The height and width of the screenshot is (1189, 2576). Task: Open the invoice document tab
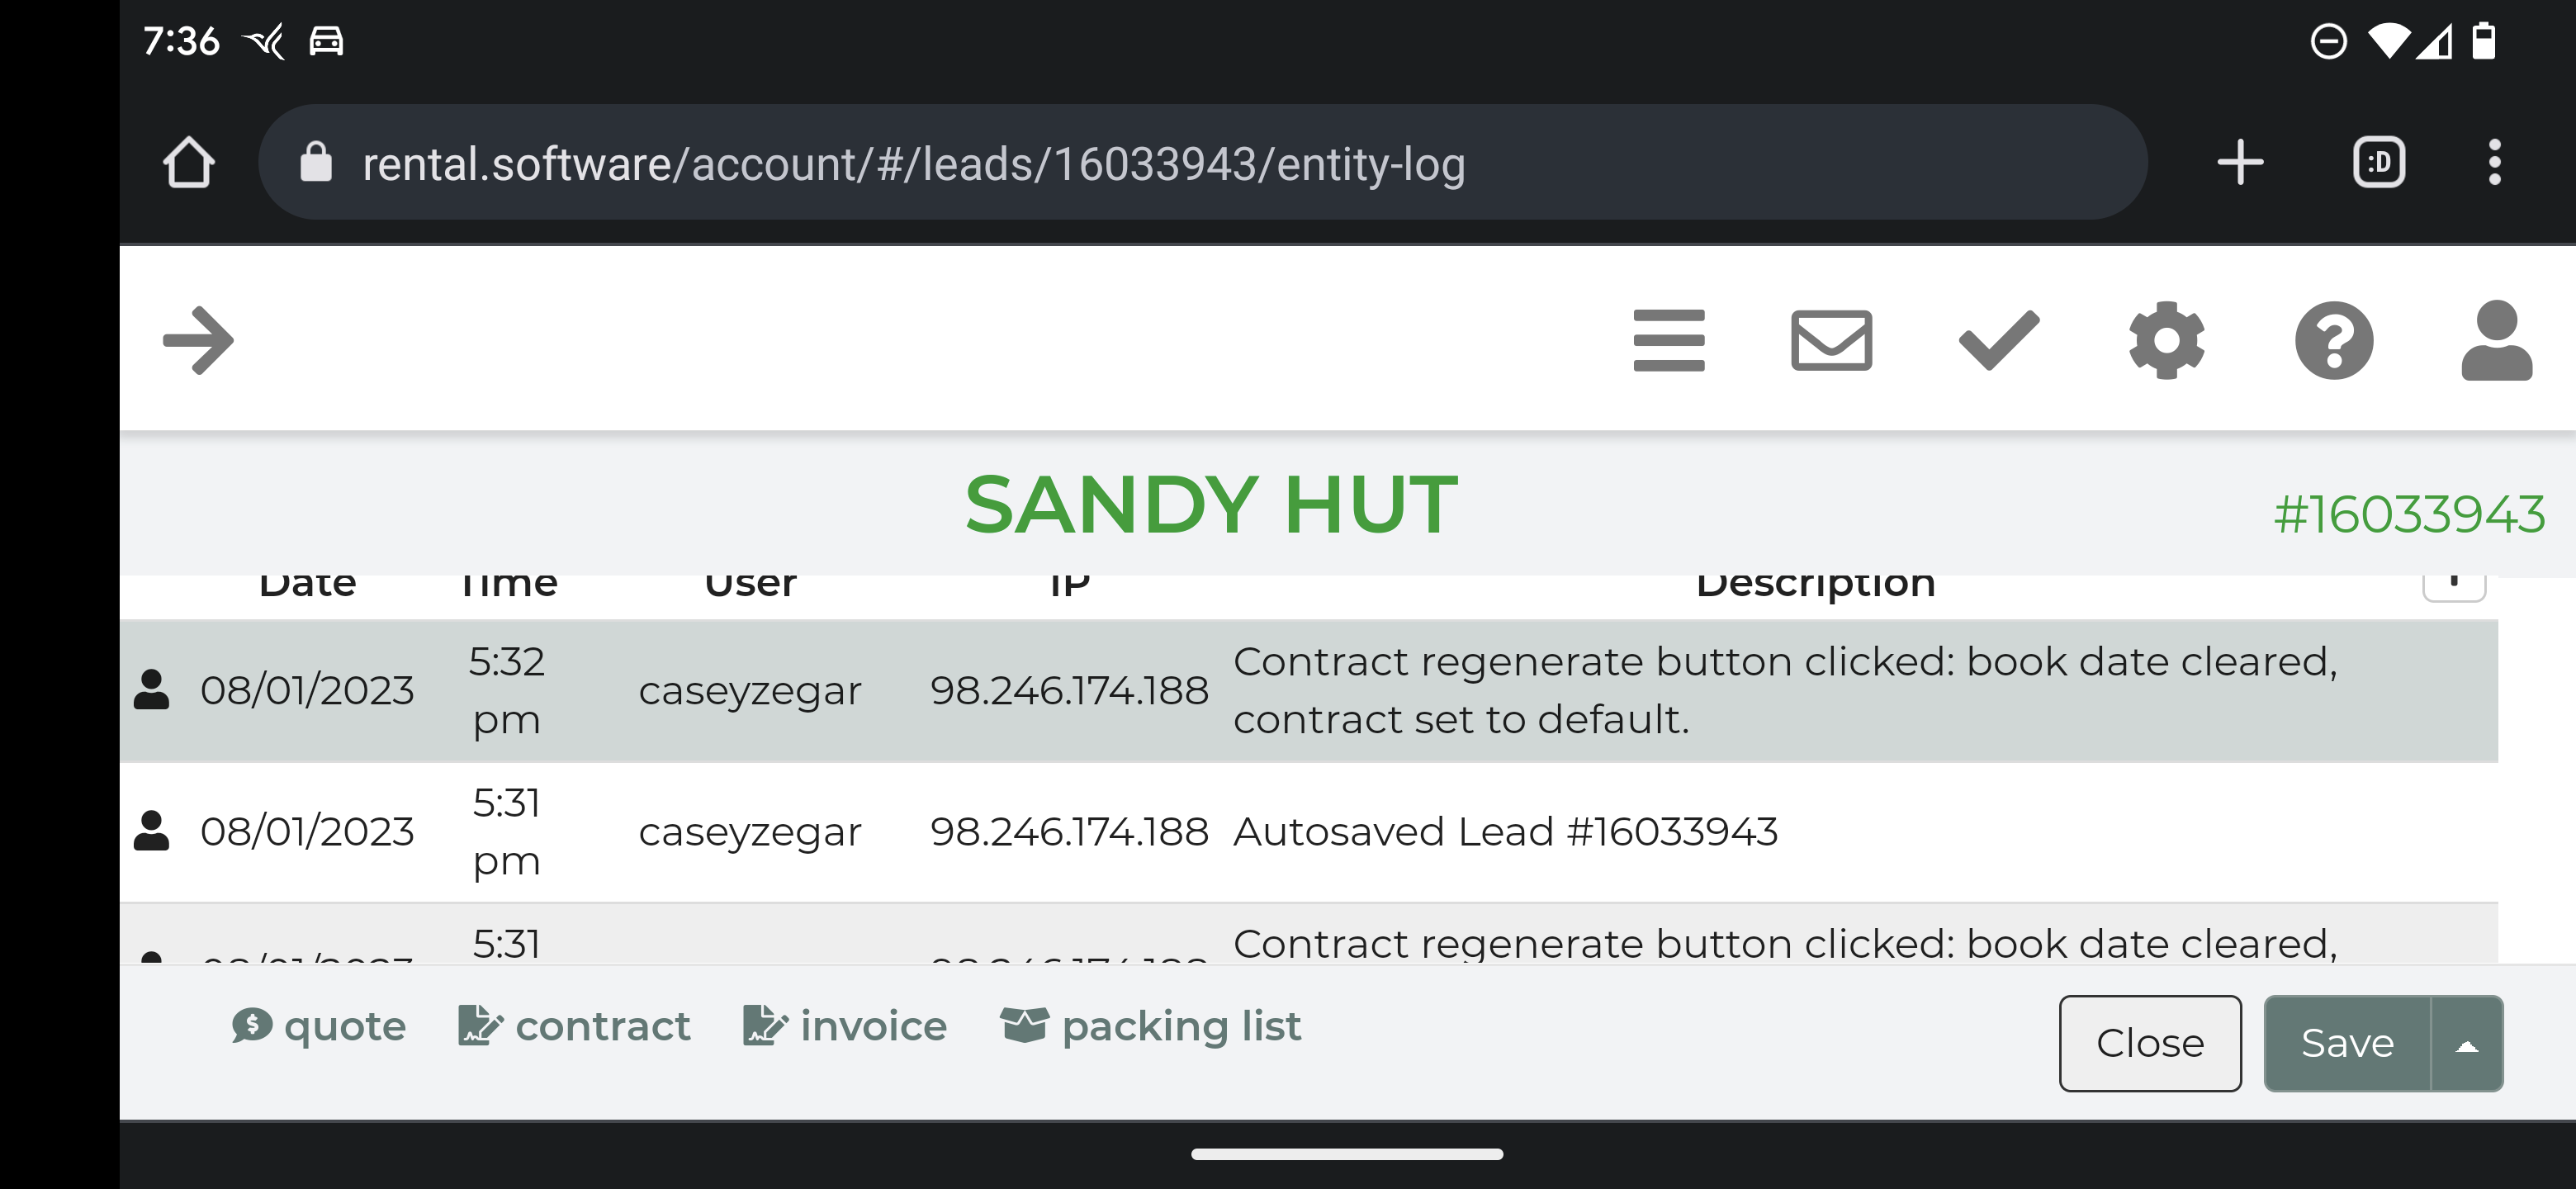845,1026
